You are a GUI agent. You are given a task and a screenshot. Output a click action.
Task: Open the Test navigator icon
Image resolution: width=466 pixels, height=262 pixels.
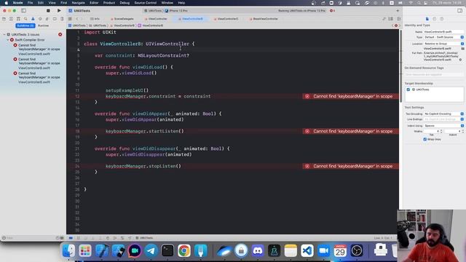click(40, 19)
